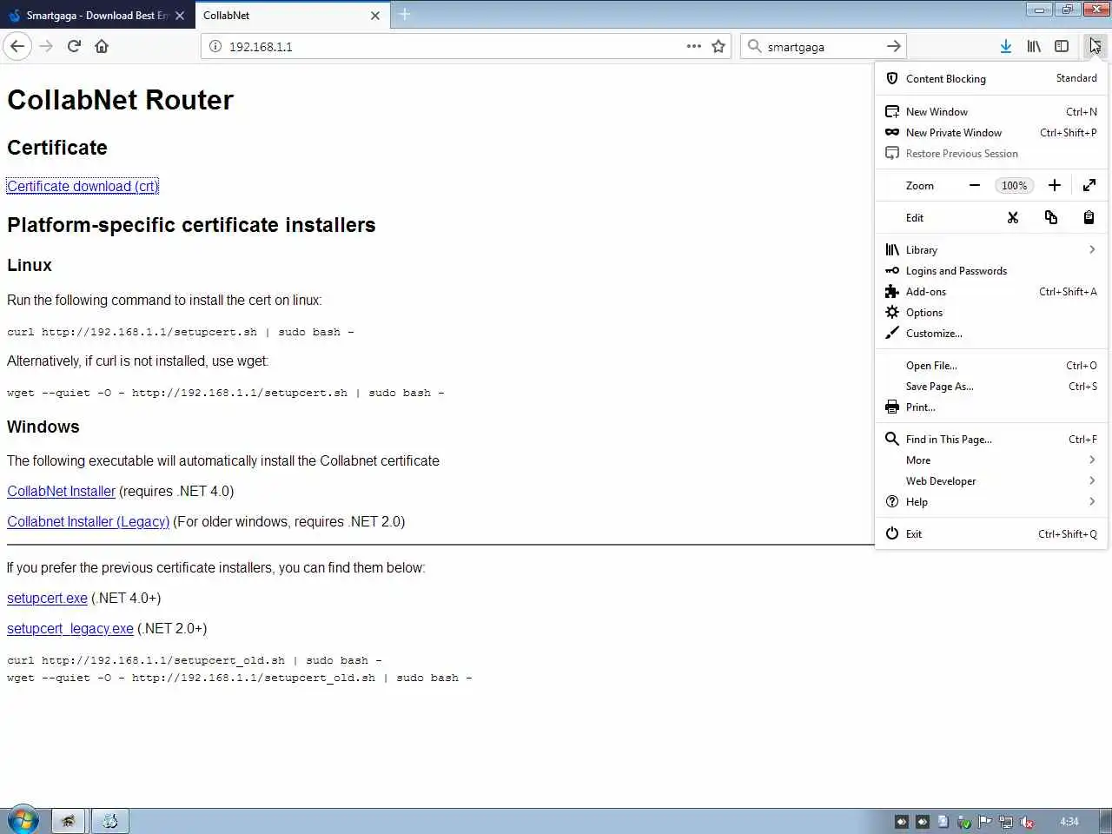Close the CollabNet tab
Viewport: 1112px width, 834px height.
tap(375, 16)
